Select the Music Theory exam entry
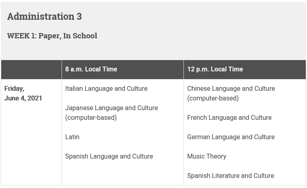The width and height of the screenshot is (307, 188). click(207, 156)
